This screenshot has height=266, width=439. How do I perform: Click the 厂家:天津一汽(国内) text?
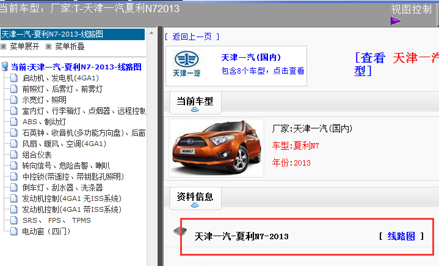(312, 128)
